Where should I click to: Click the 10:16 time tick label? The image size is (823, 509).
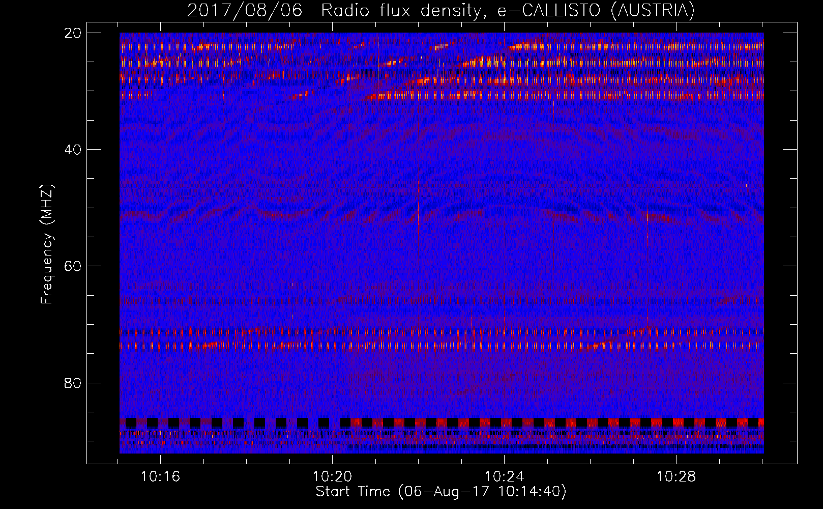click(x=161, y=477)
